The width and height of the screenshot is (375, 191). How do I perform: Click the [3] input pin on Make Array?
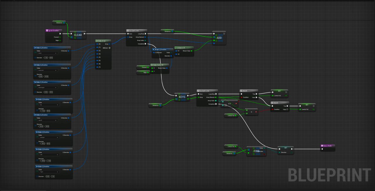click(97, 54)
